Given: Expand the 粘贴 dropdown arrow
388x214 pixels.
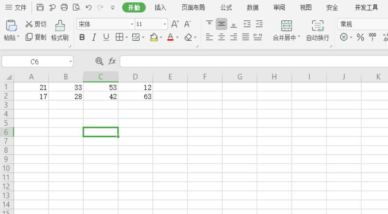Looking at the screenshot, I should (18, 37).
